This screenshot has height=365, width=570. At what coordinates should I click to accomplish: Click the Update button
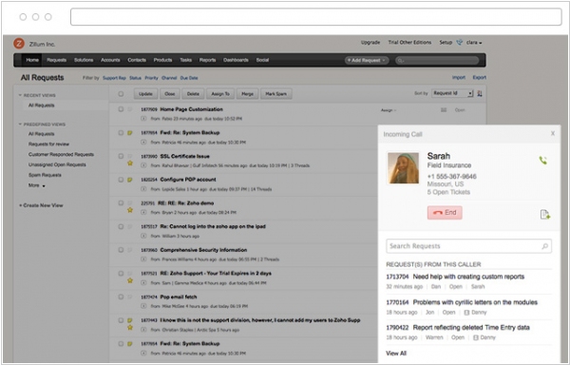pyautogui.click(x=145, y=94)
